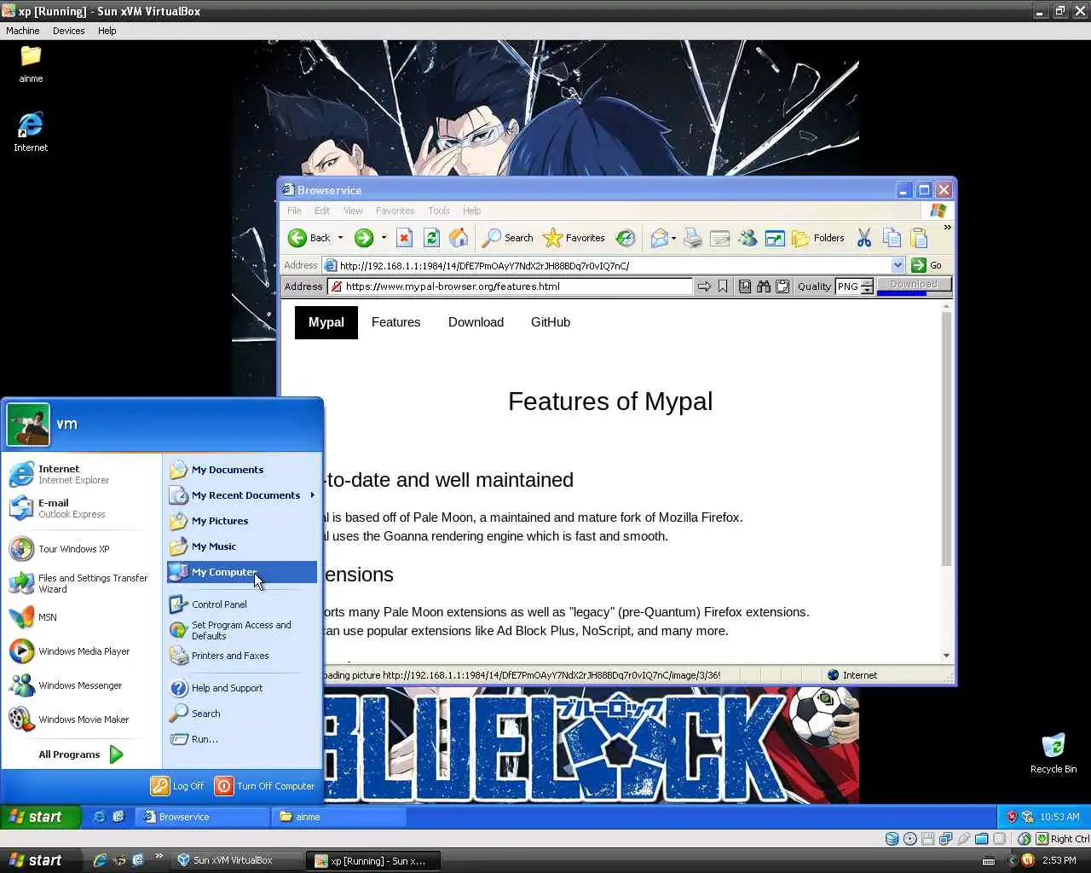Click the Home icon in the toolbar
Image resolution: width=1091 pixels, height=873 pixels.
click(459, 238)
